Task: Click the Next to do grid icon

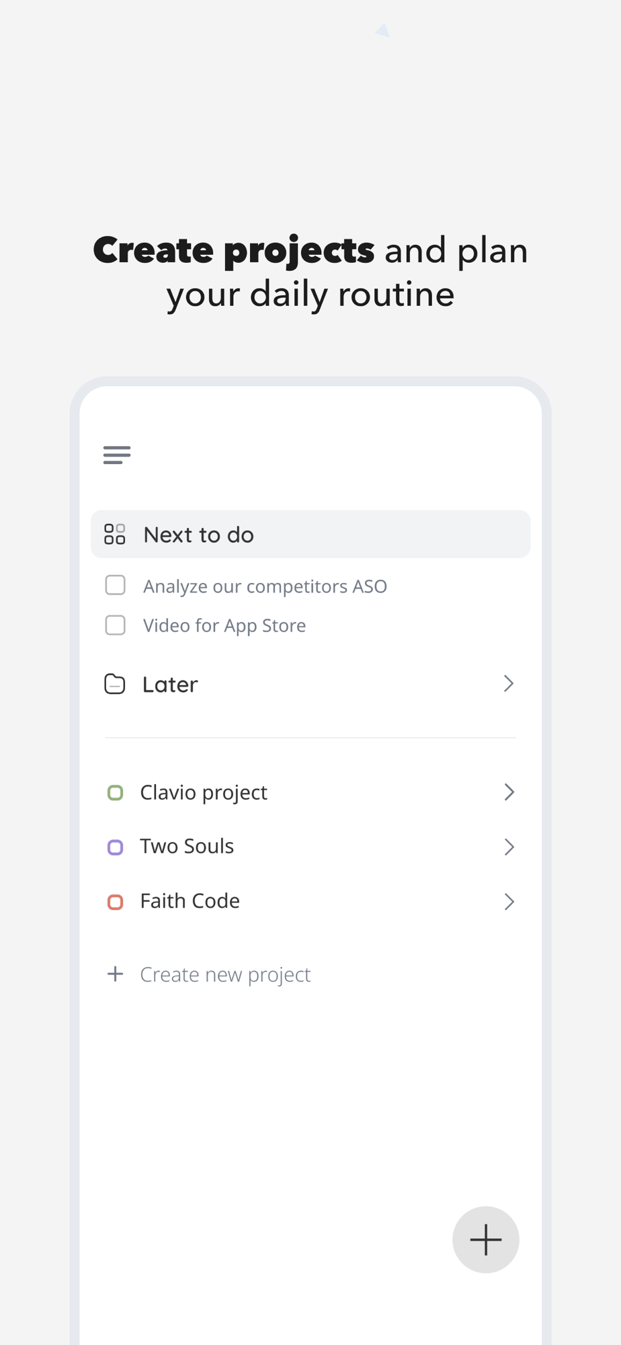Action: point(115,535)
